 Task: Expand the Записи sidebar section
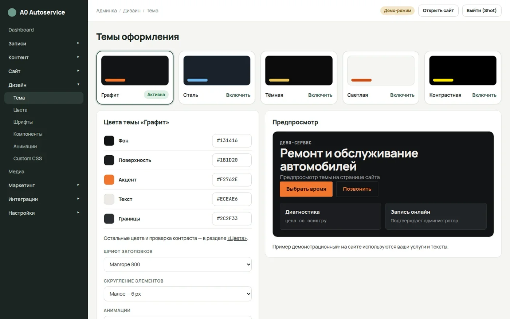(x=44, y=43)
